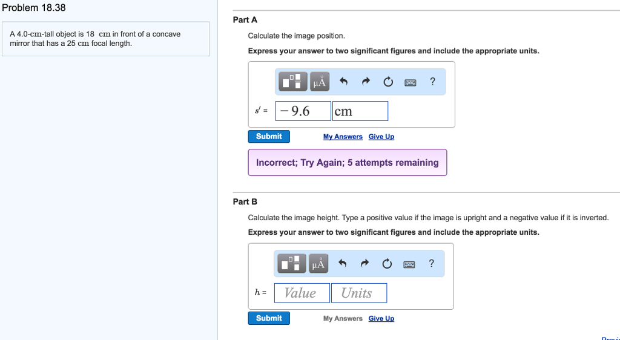Click the s' value field containing −9.6
This screenshot has width=620, height=340.
(303, 111)
